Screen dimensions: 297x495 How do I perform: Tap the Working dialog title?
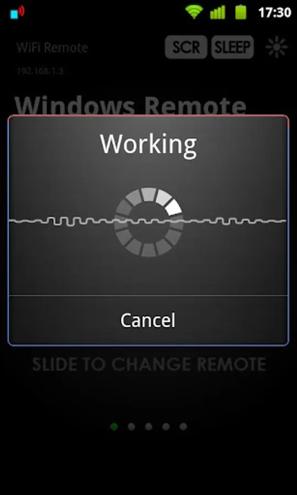click(x=148, y=145)
